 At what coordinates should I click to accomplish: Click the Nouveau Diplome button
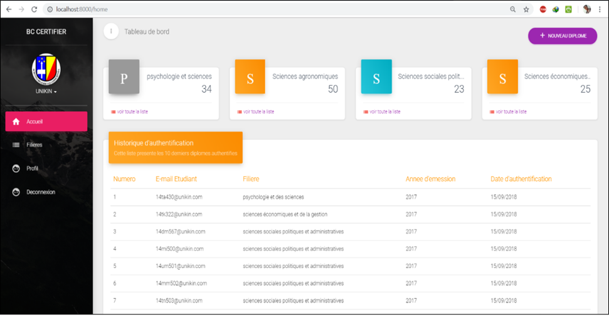coord(563,36)
